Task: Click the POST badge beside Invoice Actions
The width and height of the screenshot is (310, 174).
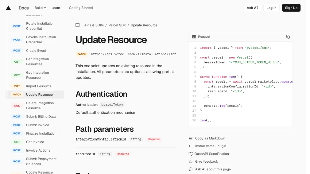Action: click(x=17, y=151)
